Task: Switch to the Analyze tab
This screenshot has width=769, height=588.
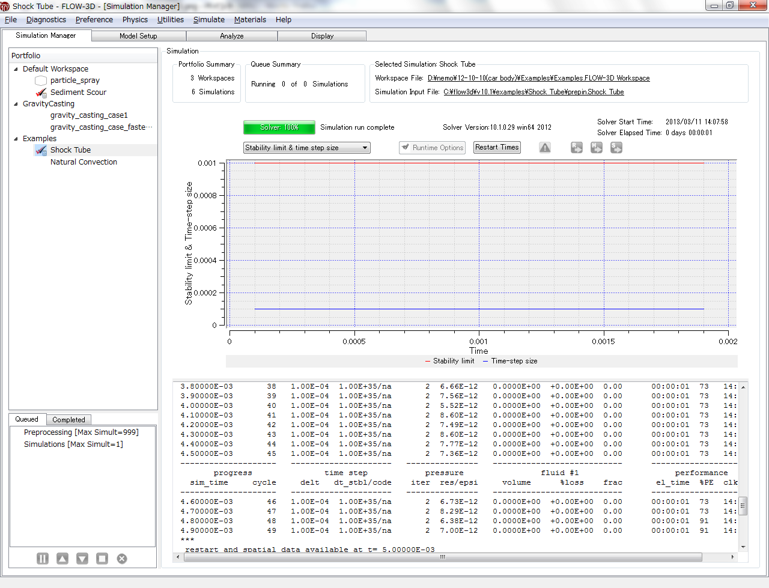Action: [232, 36]
